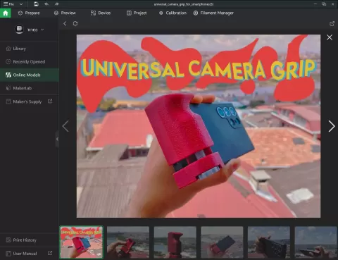This screenshot has height=260, width=338.
Task: Select the third thumbnail of the upright red grip
Action: [175, 242]
